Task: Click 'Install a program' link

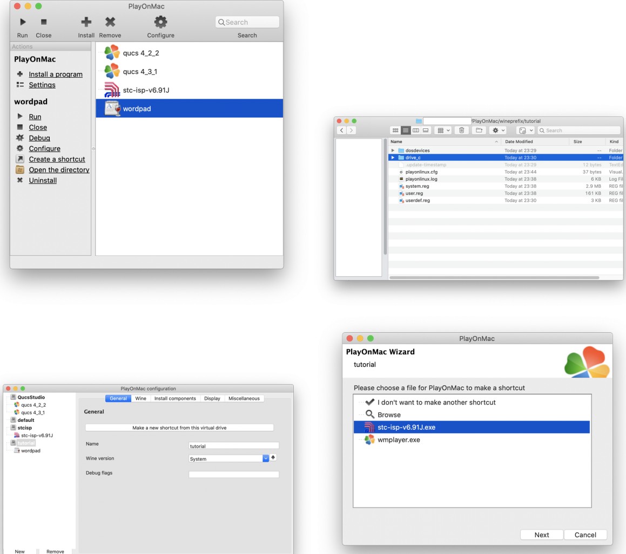Action: (x=56, y=74)
